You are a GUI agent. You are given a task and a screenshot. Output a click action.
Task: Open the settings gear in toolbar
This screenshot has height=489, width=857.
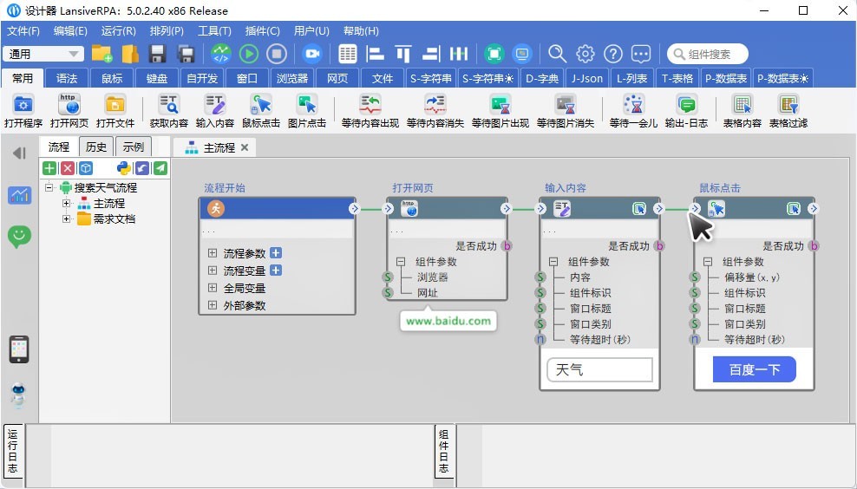click(586, 54)
